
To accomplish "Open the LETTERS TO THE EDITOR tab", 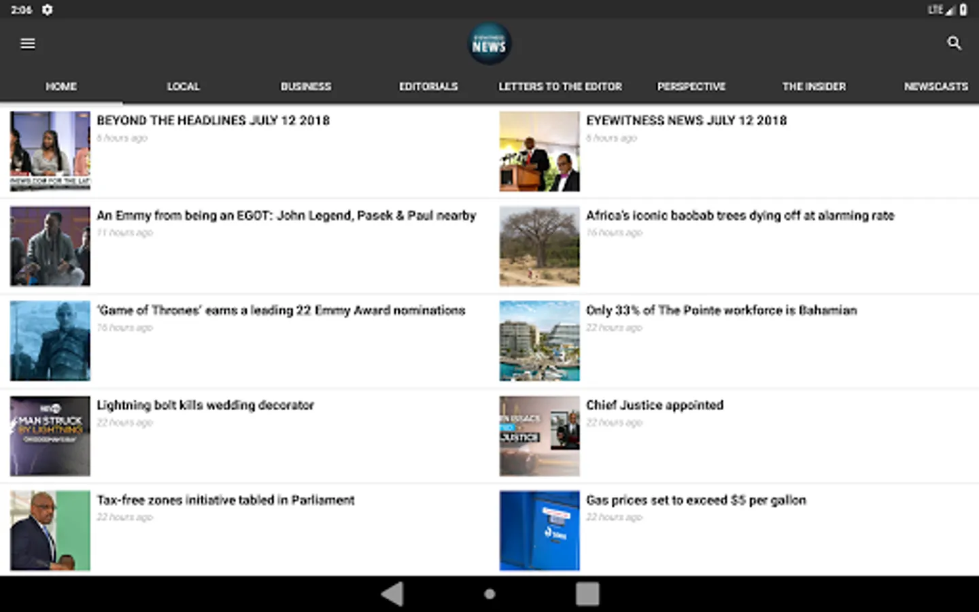I will point(560,86).
